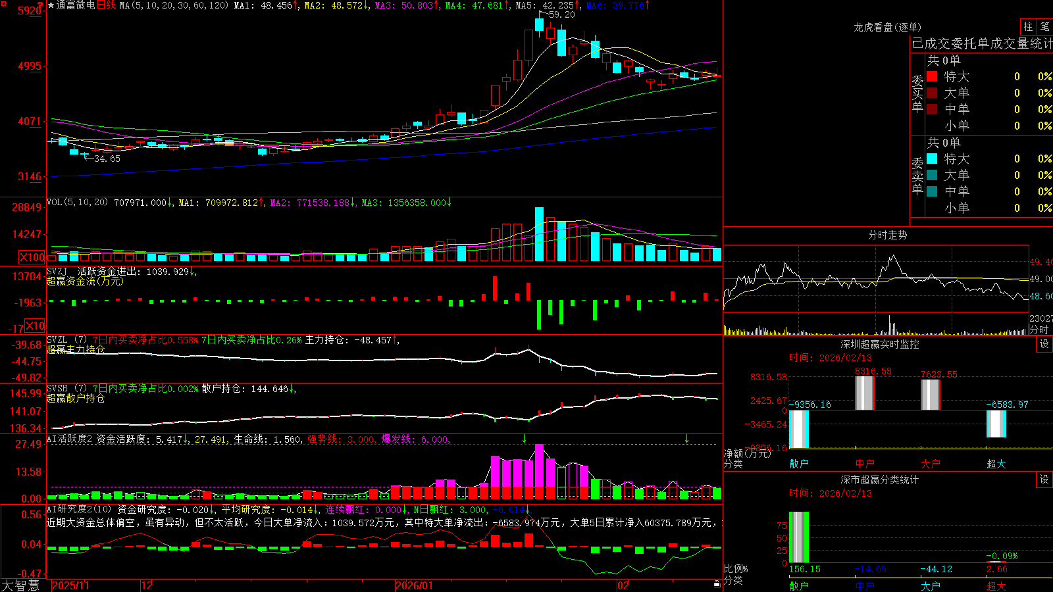Click the 散户 bar in 深圳超赢实时监控 chart
Image resolution: width=1053 pixels, height=592 pixels.
[x=799, y=429]
